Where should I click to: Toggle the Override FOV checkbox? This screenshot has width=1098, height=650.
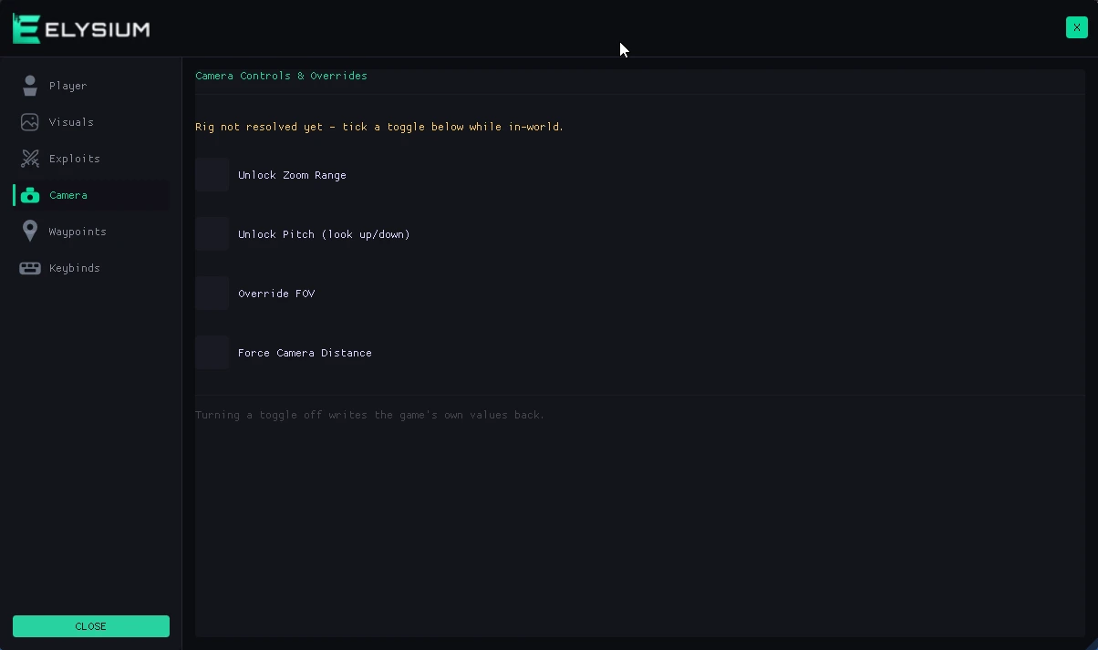pos(212,294)
